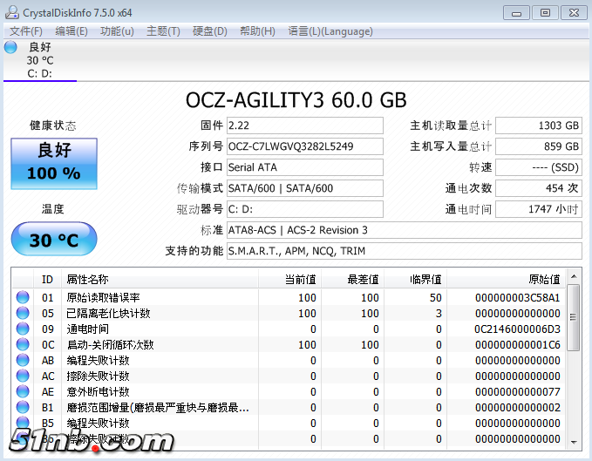Open the 功能(u) menu
592x461 pixels.
[117, 31]
